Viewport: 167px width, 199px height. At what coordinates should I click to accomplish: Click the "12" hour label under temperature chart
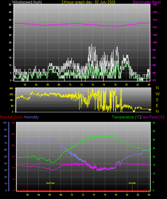pos(83,195)
